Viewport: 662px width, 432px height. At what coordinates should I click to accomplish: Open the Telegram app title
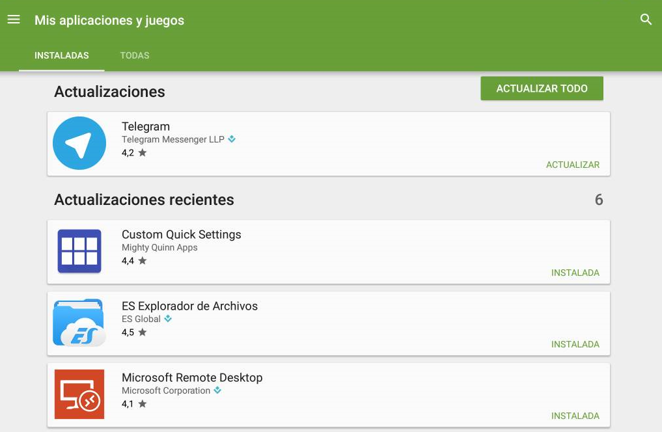[146, 127]
